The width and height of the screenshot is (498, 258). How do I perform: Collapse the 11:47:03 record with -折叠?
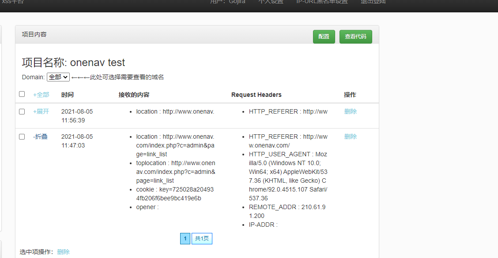coord(40,136)
